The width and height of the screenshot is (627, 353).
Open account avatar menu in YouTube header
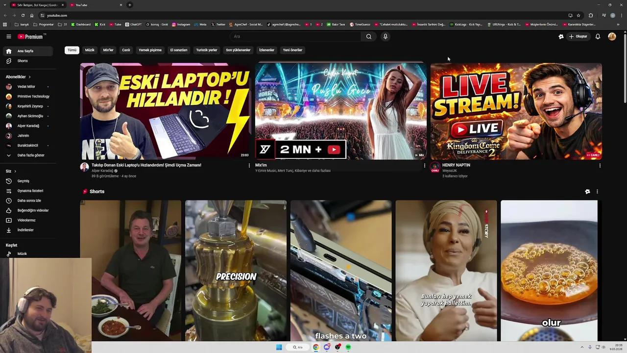click(x=612, y=36)
